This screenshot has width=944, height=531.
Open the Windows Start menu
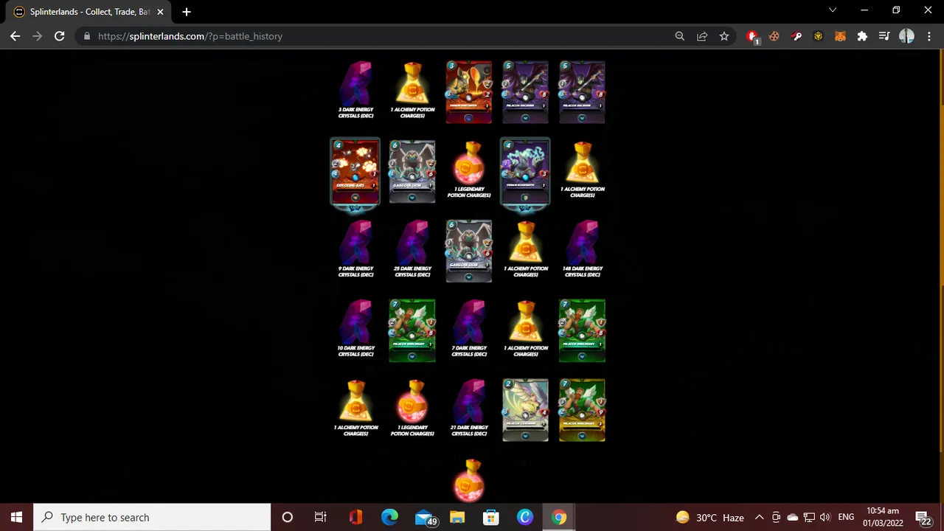pos(16,517)
